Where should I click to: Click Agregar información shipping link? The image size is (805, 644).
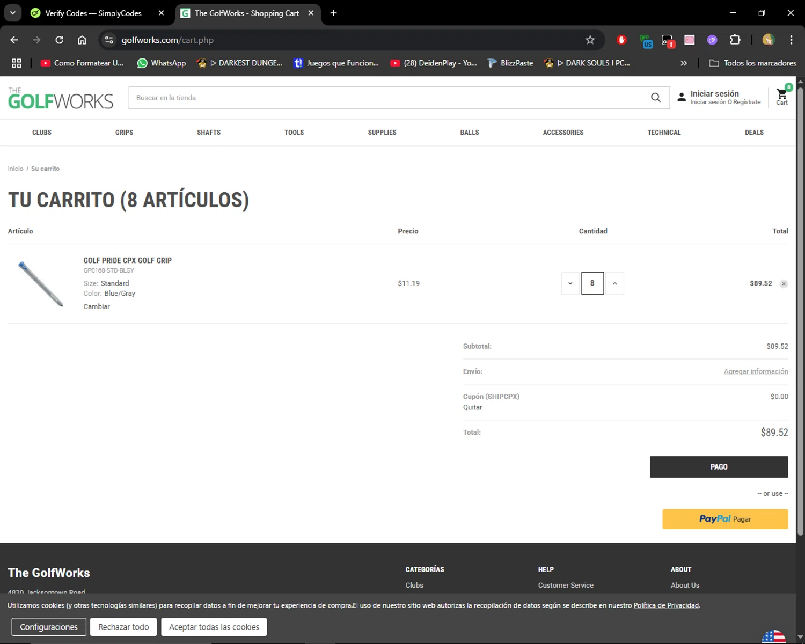(756, 371)
